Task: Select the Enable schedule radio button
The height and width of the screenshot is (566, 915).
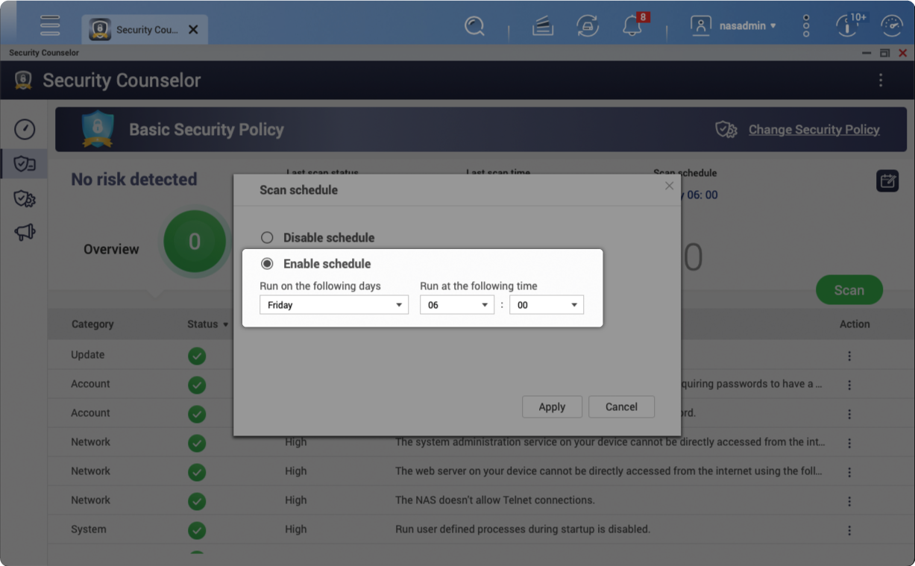Action: [x=267, y=264]
